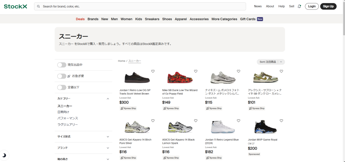345x162 pixels.
Task: Click the StockX logo
Action: click(x=15, y=6)
